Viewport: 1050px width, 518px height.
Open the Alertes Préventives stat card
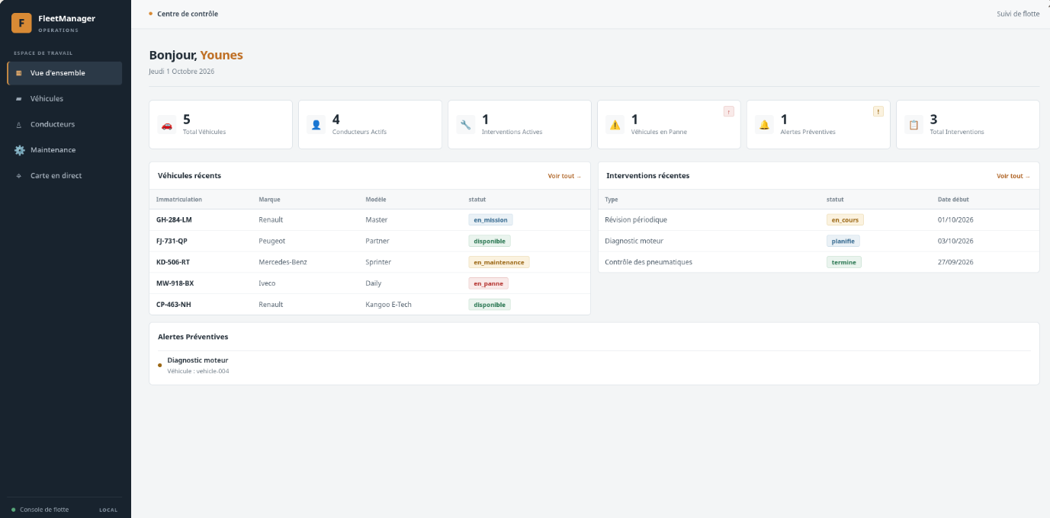[818, 125]
